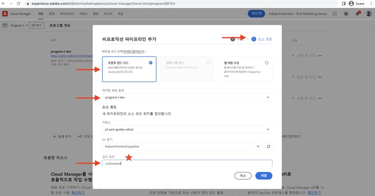Screen dimensions: 375x196
Task: Select the Front End Code option card
Action: (x=129, y=69)
